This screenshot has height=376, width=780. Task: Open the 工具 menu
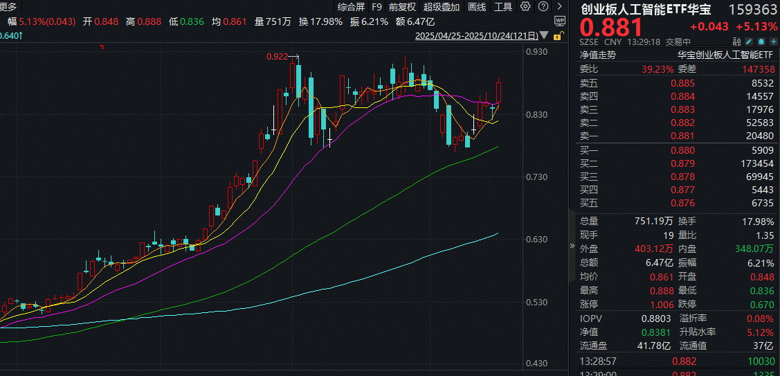click(503, 7)
